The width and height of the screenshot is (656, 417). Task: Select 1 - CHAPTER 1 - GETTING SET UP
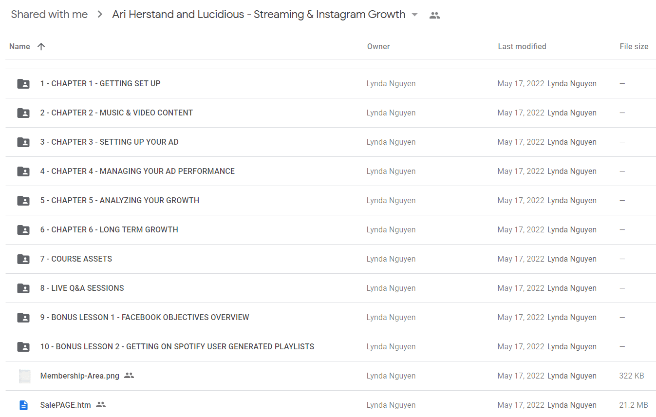(100, 84)
